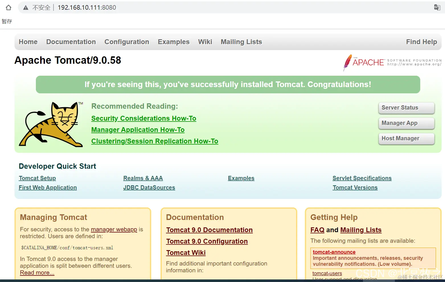Click the Managing Tomcat heading

point(54,217)
